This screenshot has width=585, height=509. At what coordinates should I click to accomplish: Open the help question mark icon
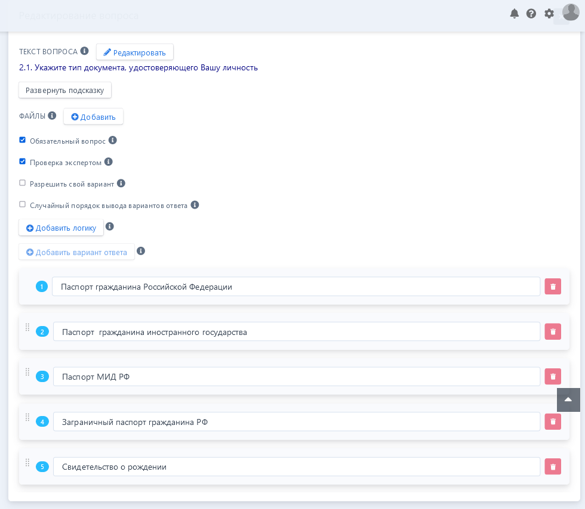pos(531,14)
